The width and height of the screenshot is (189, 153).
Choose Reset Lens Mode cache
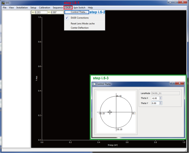pyautogui.click(x=83, y=24)
